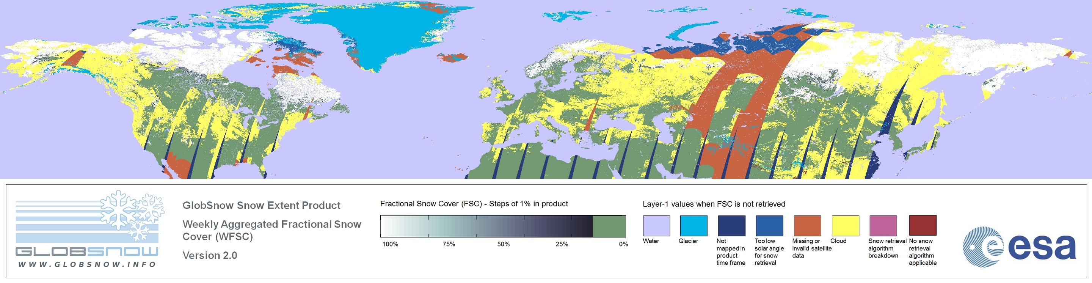1092x283 pixels.
Task: Click the 'Glacier' legend label
Action: 688,241
